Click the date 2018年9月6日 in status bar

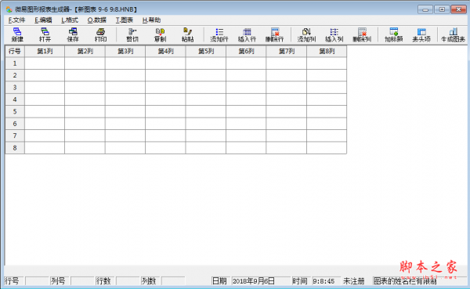pyautogui.click(x=253, y=281)
